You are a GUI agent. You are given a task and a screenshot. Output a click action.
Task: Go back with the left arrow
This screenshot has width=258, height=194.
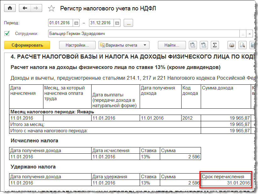[x=25, y=8]
